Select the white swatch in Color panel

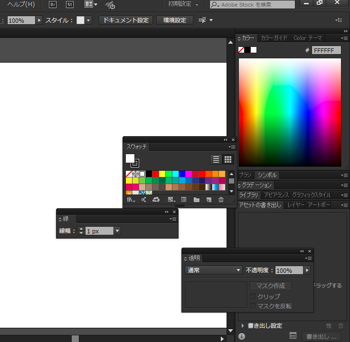click(254, 50)
